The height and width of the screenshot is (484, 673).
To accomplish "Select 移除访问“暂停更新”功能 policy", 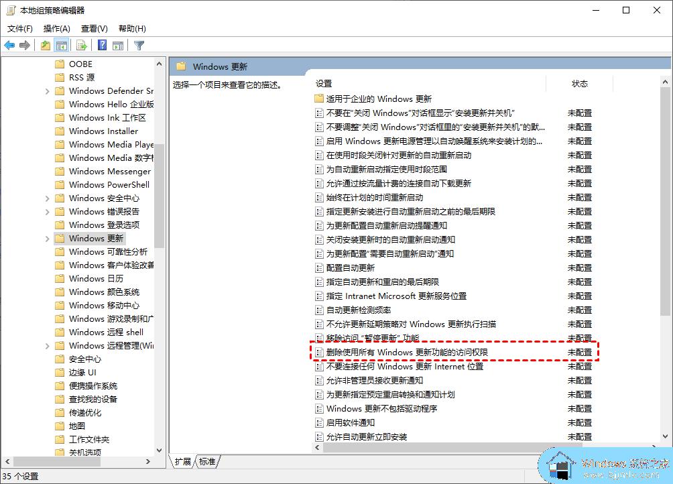I will click(x=373, y=338).
